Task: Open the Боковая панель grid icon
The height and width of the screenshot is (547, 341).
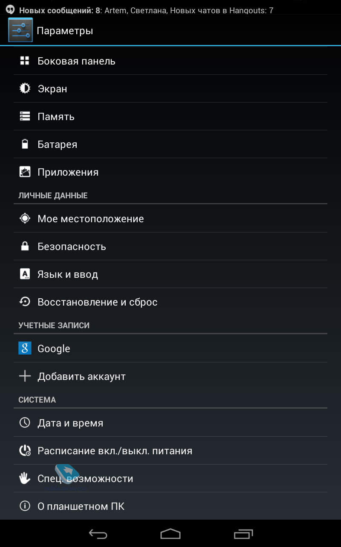Action: pyautogui.click(x=25, y=61)
